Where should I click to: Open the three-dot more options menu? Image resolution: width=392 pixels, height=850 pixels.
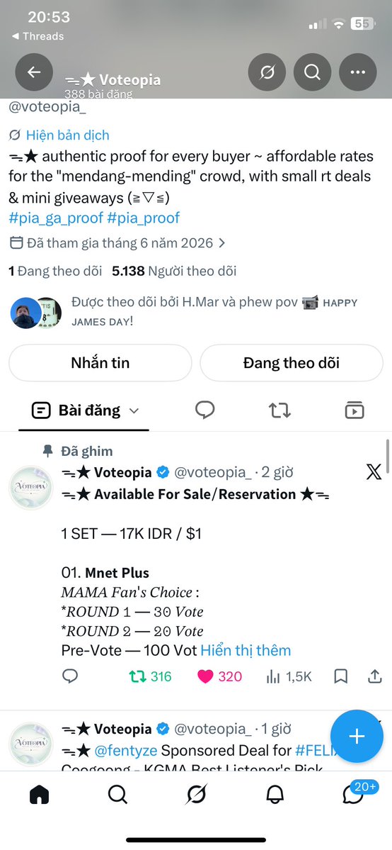tap(358, 72)
